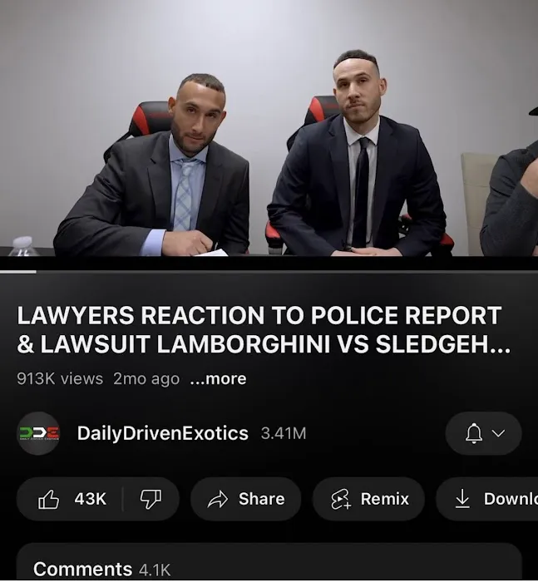Click the 3.41M subscriber count
The height and width of the screenshot is (582, 538).
click(x=284, y=433)
